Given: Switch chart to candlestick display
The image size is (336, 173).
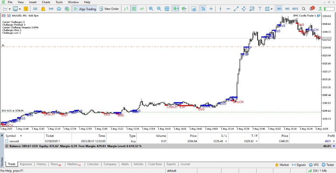Looking at the screenshot, I should point(133,9).
